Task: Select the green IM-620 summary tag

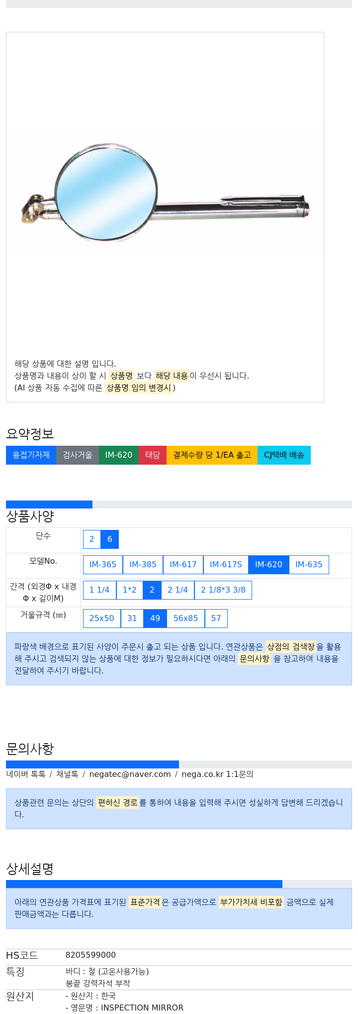Action: 119,455
